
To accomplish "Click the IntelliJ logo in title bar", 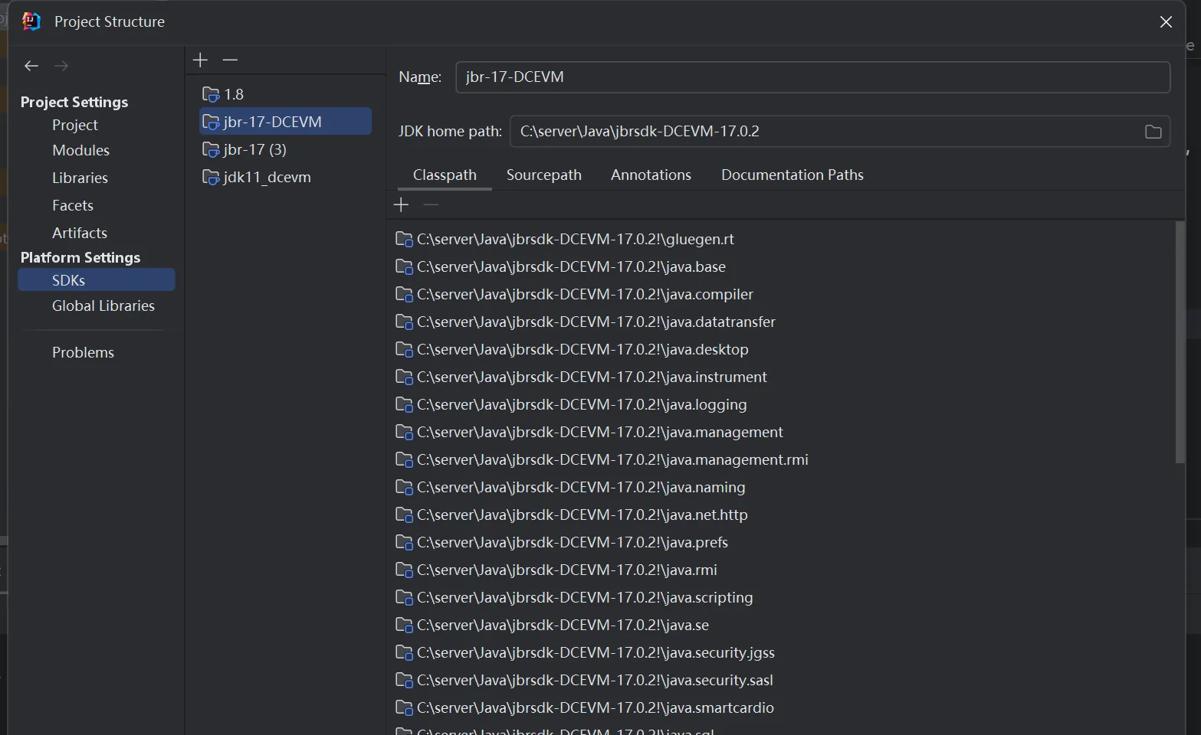I will coord(31,21).
